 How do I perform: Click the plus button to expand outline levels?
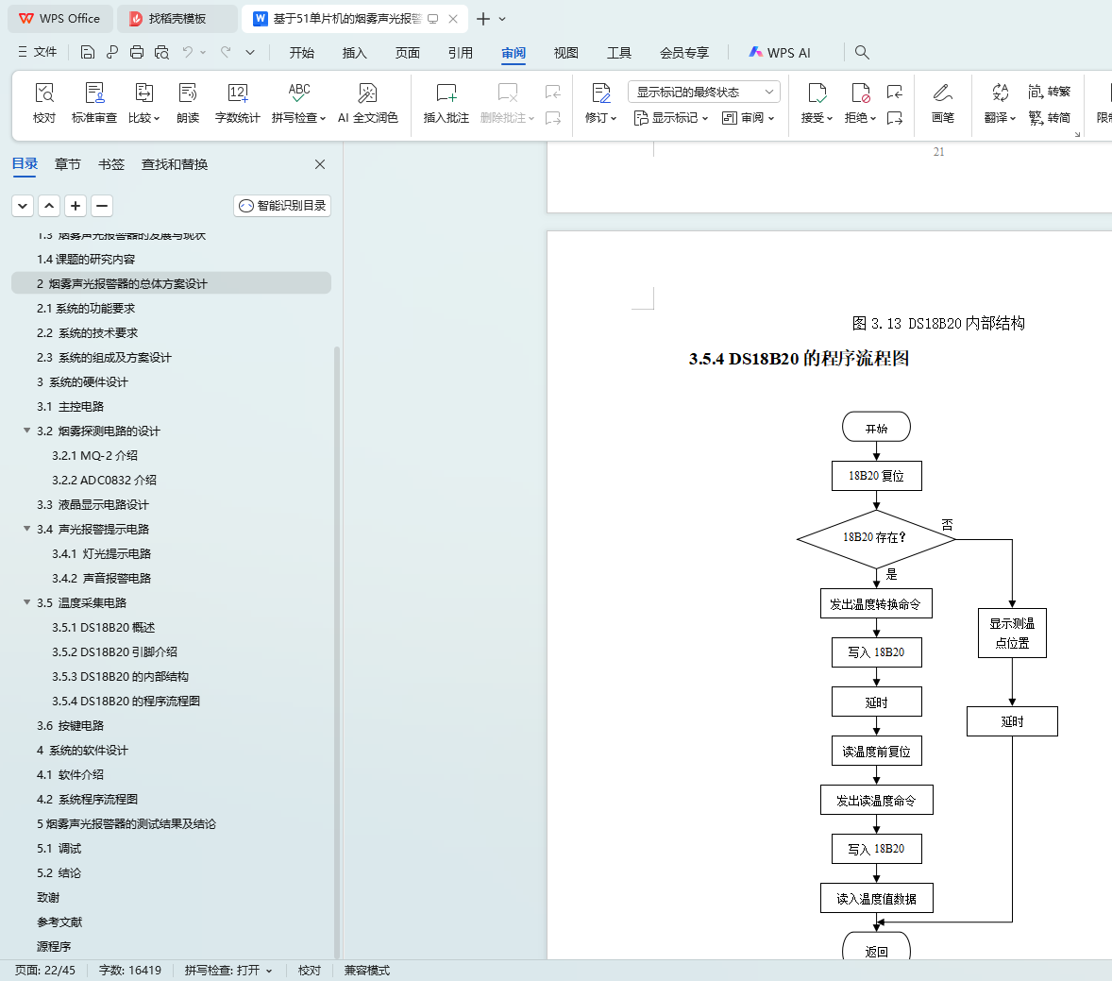tap(76, 206)
